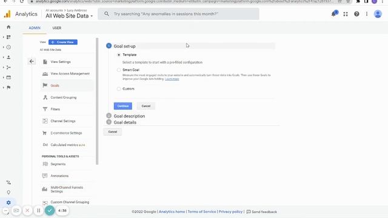
Task: Follow the Learn more link
Action: [x=172, y=79]
